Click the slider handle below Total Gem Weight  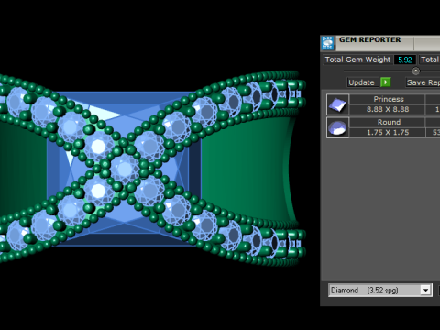[x=415, y=71]
